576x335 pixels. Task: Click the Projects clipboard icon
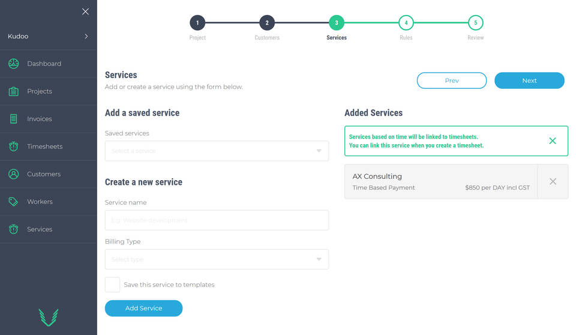(x=14, y=91)
